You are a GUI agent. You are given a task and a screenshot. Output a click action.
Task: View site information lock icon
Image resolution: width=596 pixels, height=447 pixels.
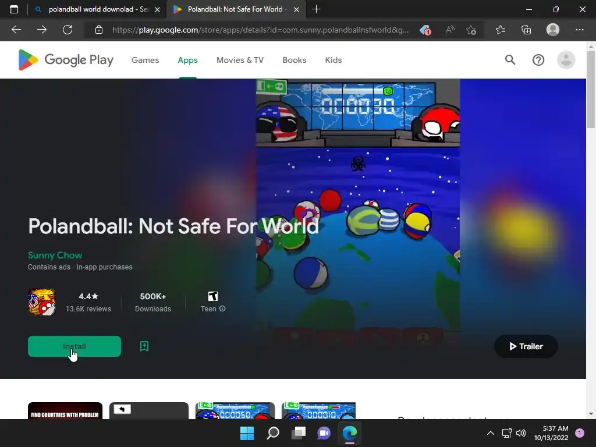click(x=99, y=30)
